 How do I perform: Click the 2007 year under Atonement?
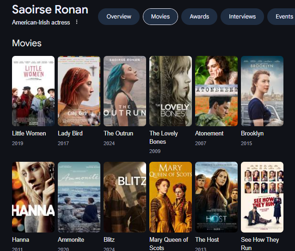click(x=201, y=143)
